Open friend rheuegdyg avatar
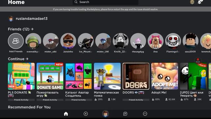Image resolution: width=211 pixels, height=119 pixels. pyautogui.click(x=138, y=41)
